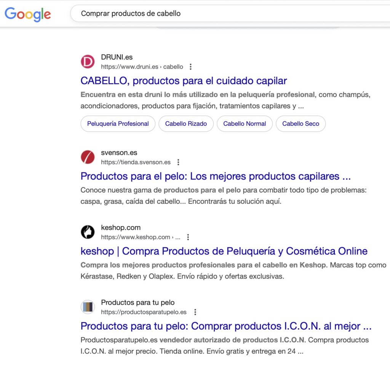Viewport: 390px width, 367px height.
Task: Open more options for keshop.com result
Action: click(188, 237)
